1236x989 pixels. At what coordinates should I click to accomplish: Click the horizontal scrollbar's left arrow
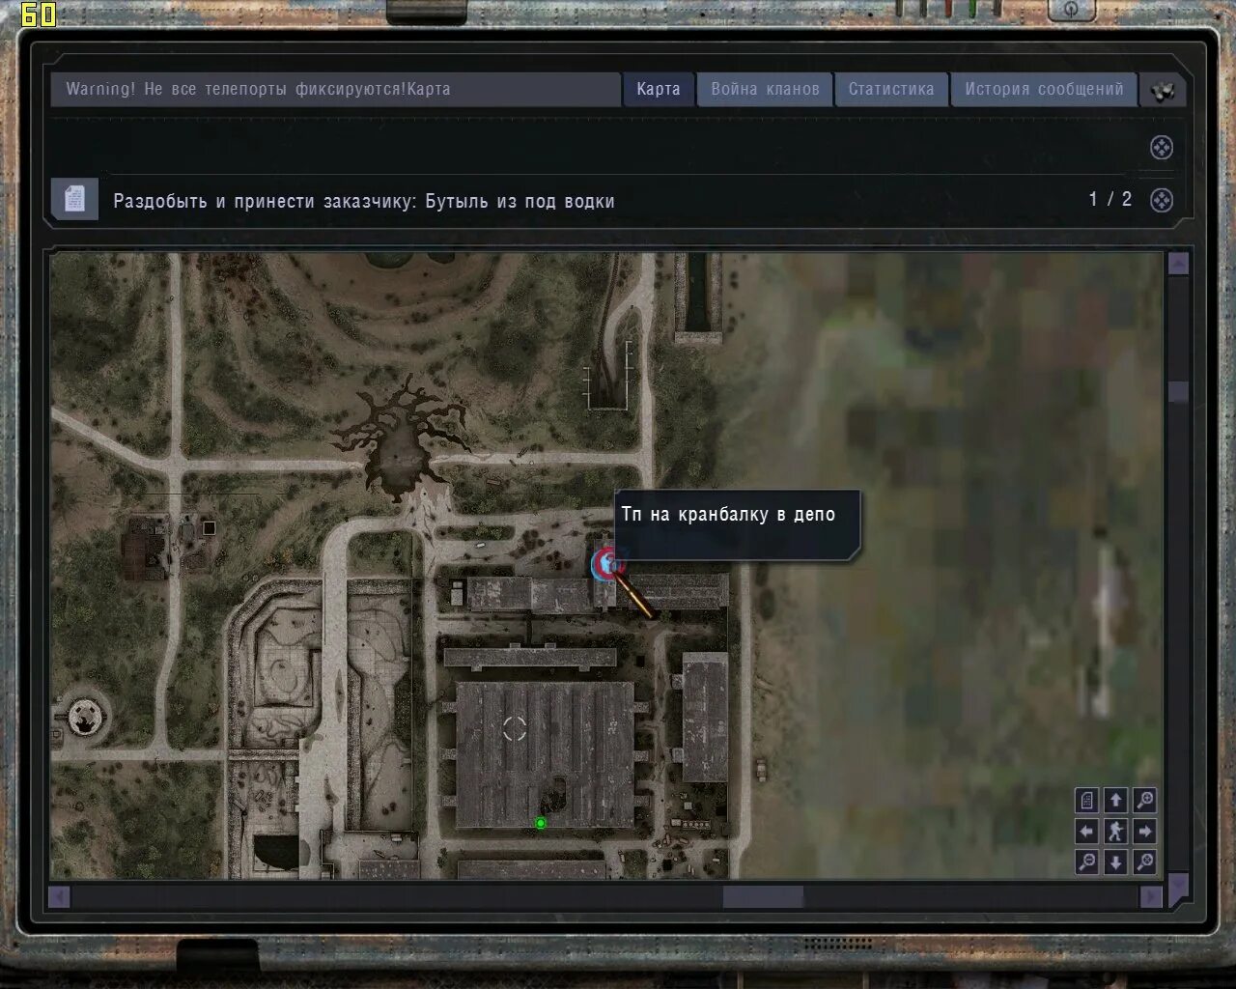59,896
